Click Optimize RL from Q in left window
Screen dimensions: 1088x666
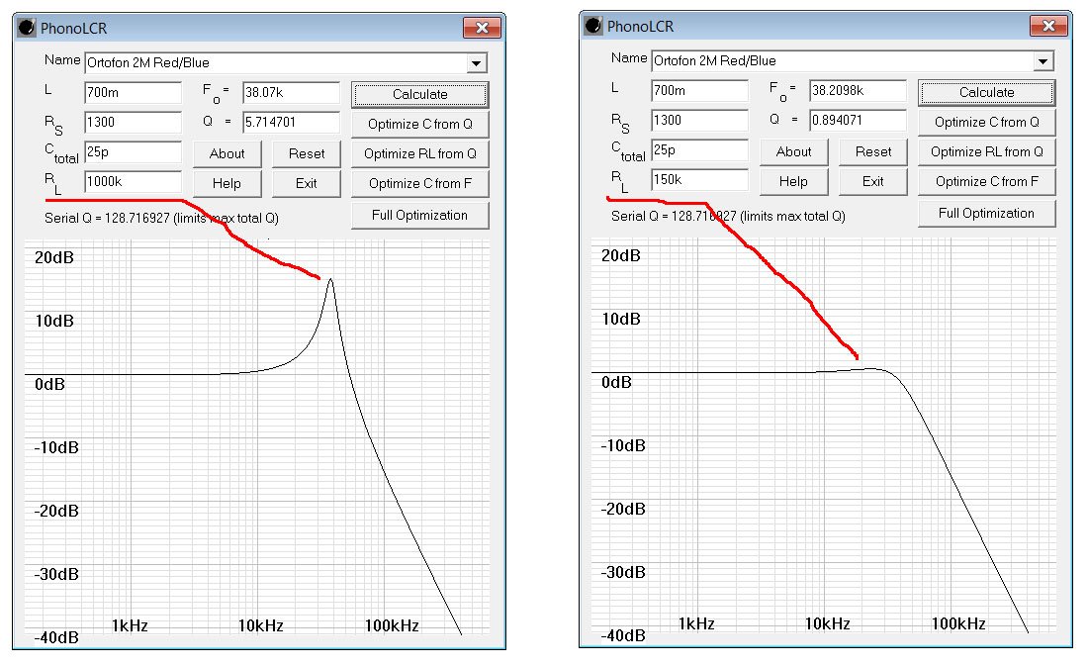point(419,154)
